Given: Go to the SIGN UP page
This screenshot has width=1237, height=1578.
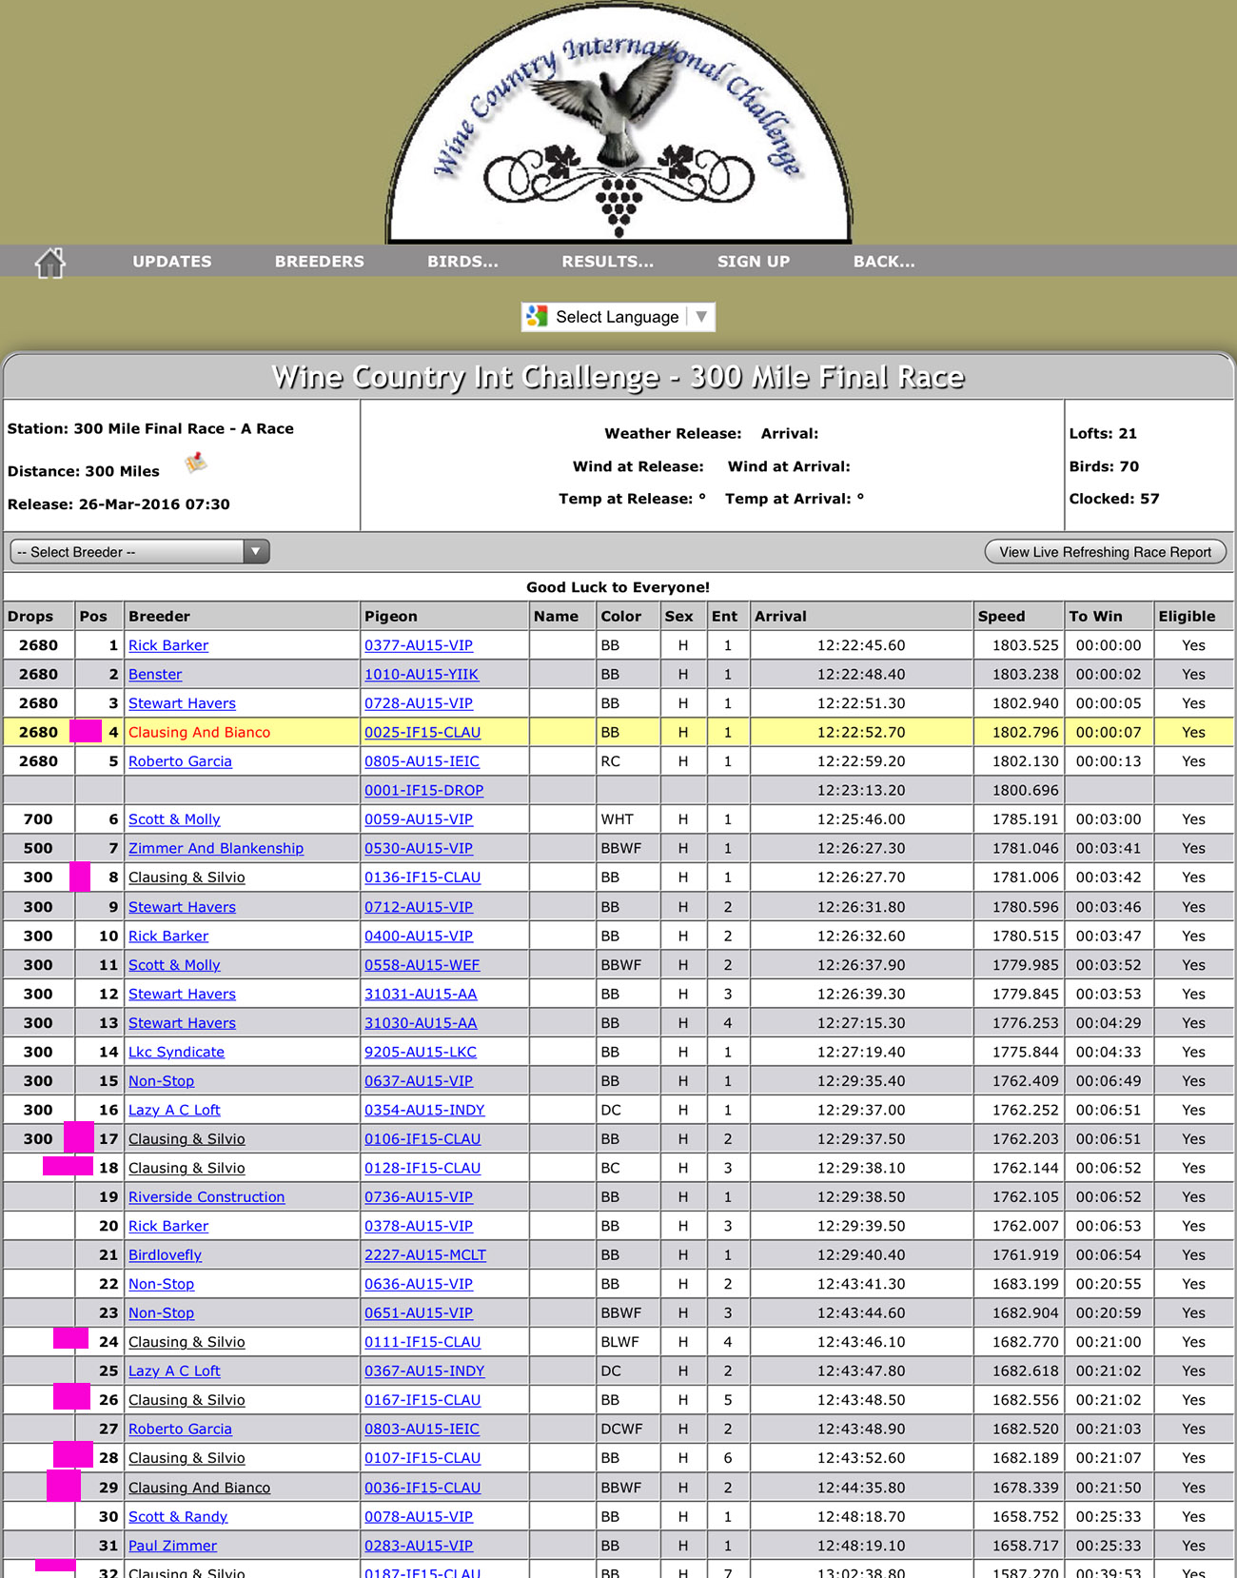Looking at the screenshot, I should tap(754, 262).
